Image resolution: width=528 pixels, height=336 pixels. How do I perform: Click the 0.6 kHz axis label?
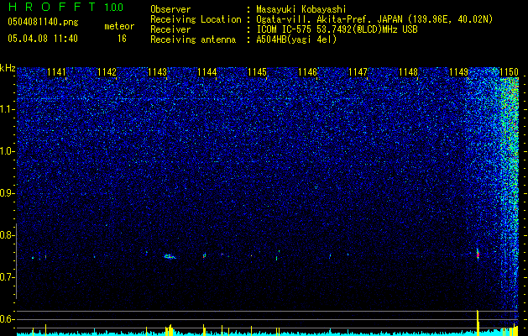(x=7, y=319)
